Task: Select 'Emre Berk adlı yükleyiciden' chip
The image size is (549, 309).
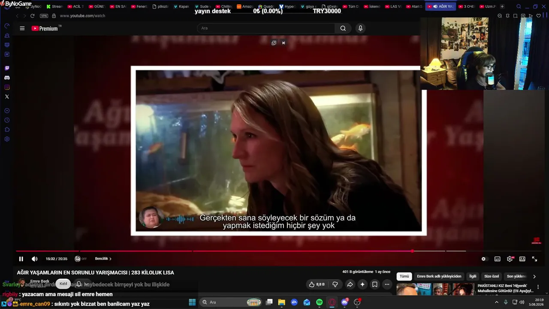Action: tap(439, 276)
